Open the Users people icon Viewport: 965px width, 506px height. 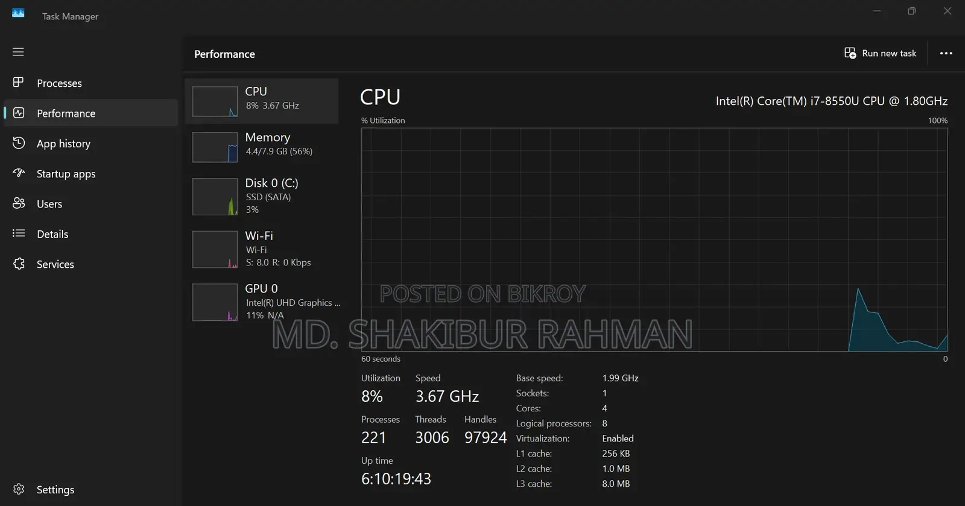[x=19, y=203]
